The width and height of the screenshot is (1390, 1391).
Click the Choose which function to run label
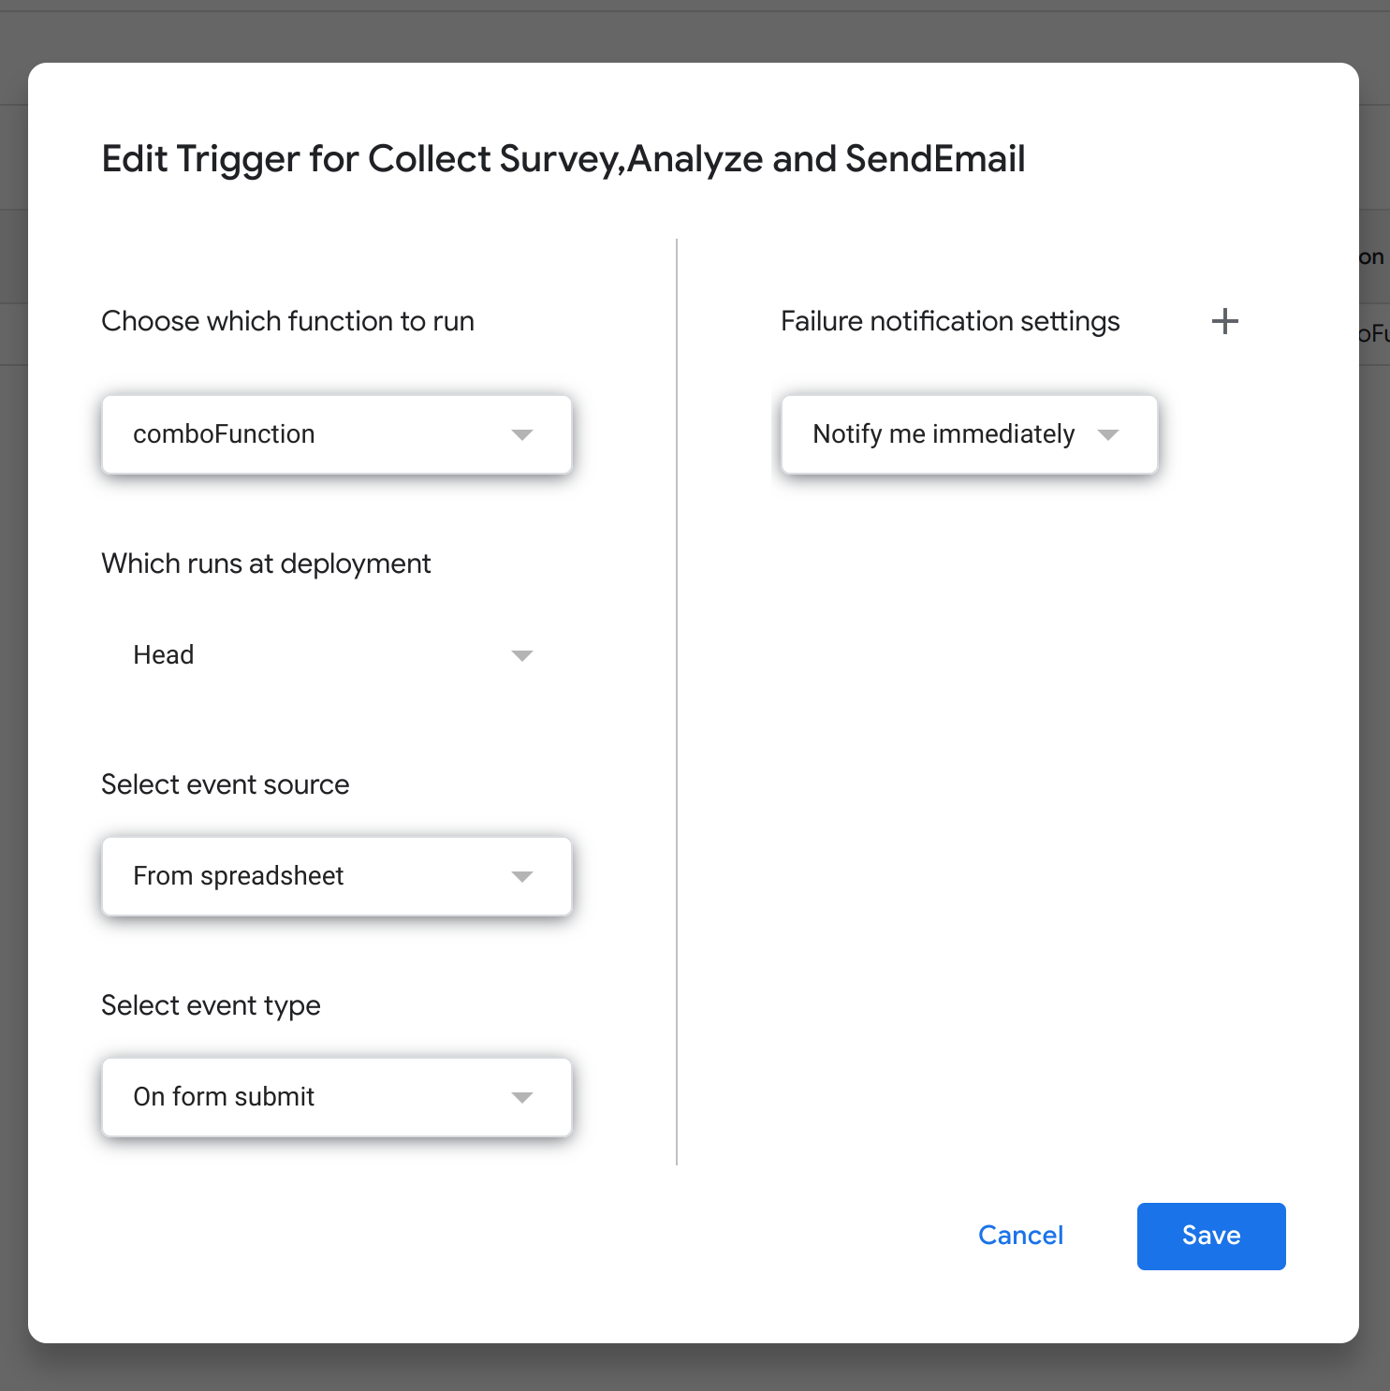click(287, 321)
